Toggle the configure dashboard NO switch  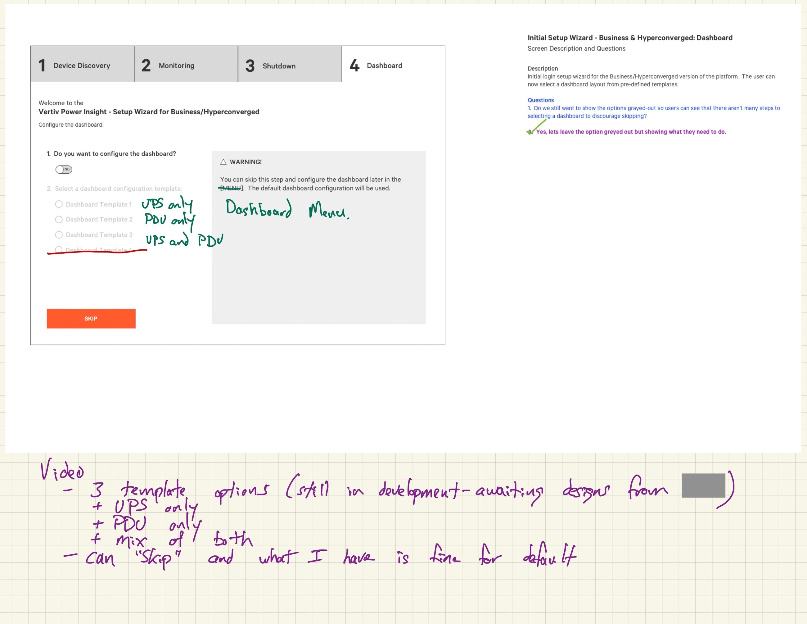tap(64, 169)
